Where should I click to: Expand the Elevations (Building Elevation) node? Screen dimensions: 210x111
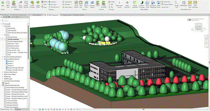(x=3, y=56)
